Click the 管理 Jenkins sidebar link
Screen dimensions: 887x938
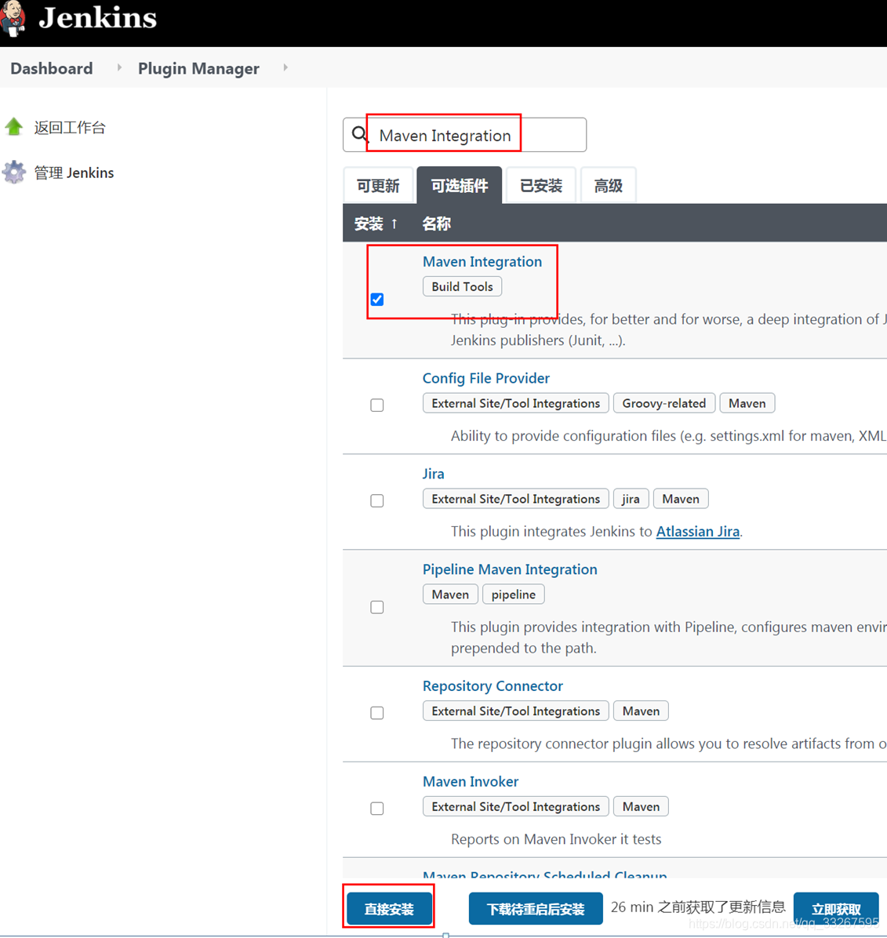(74, 173)
